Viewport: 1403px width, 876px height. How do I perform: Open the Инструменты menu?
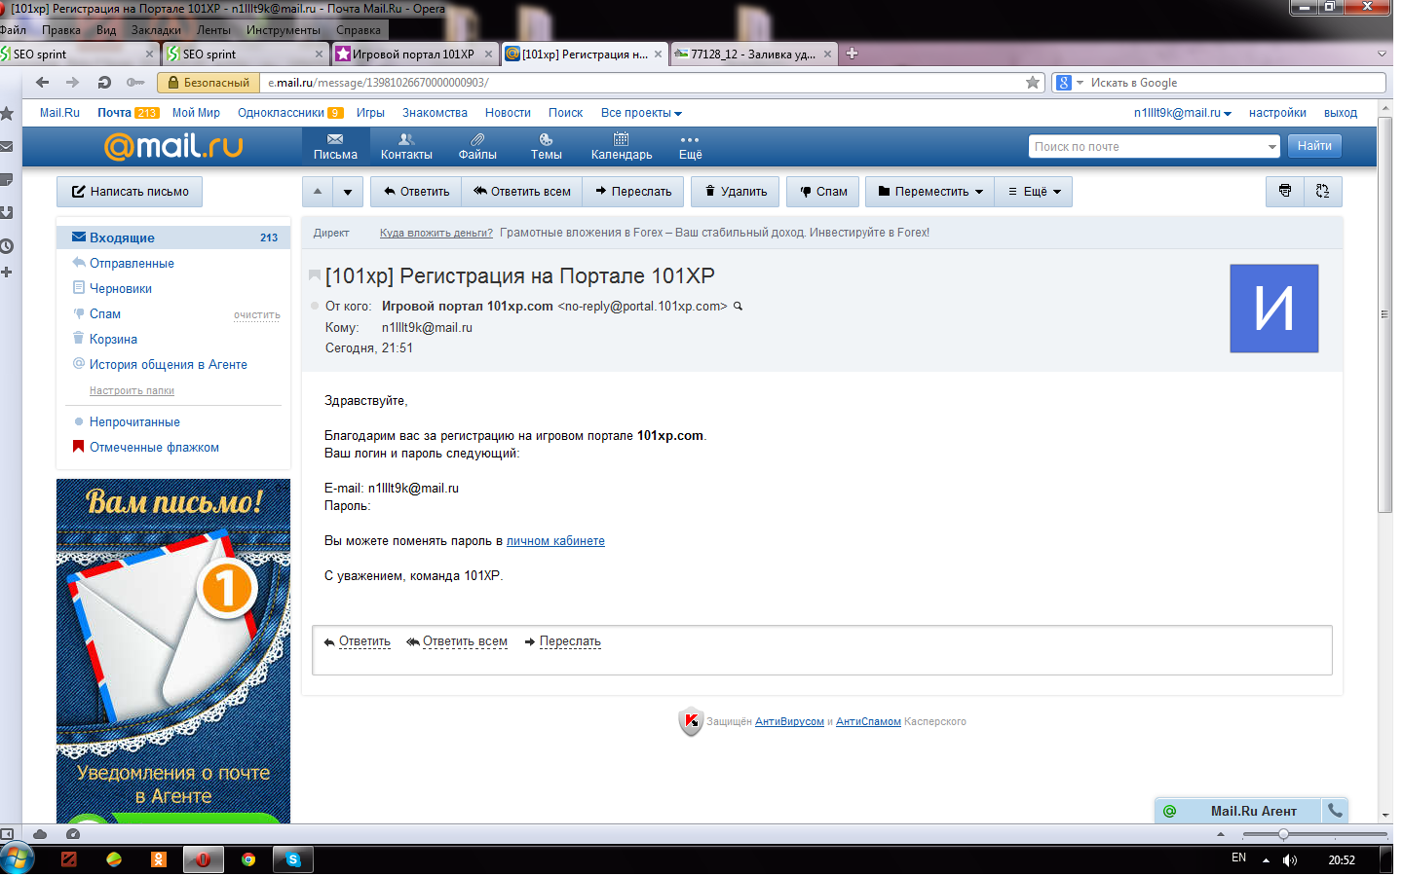pyautogui.click(x=284, y=30)
